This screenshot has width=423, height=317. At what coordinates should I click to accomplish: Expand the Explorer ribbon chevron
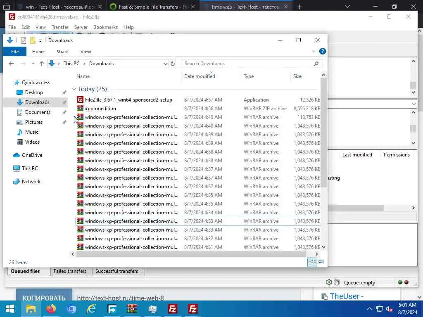(x=314, y=51)
